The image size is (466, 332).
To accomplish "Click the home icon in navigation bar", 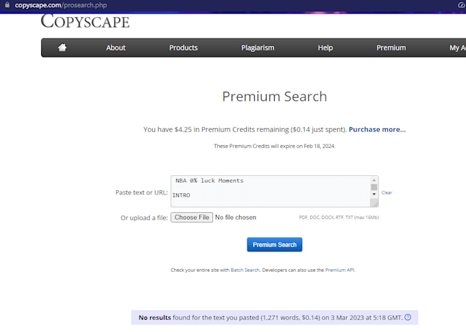I will (x=62, y=47).
